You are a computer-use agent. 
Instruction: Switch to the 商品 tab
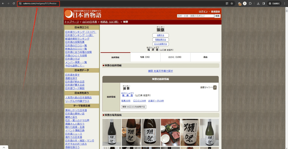tap(205, 57)
